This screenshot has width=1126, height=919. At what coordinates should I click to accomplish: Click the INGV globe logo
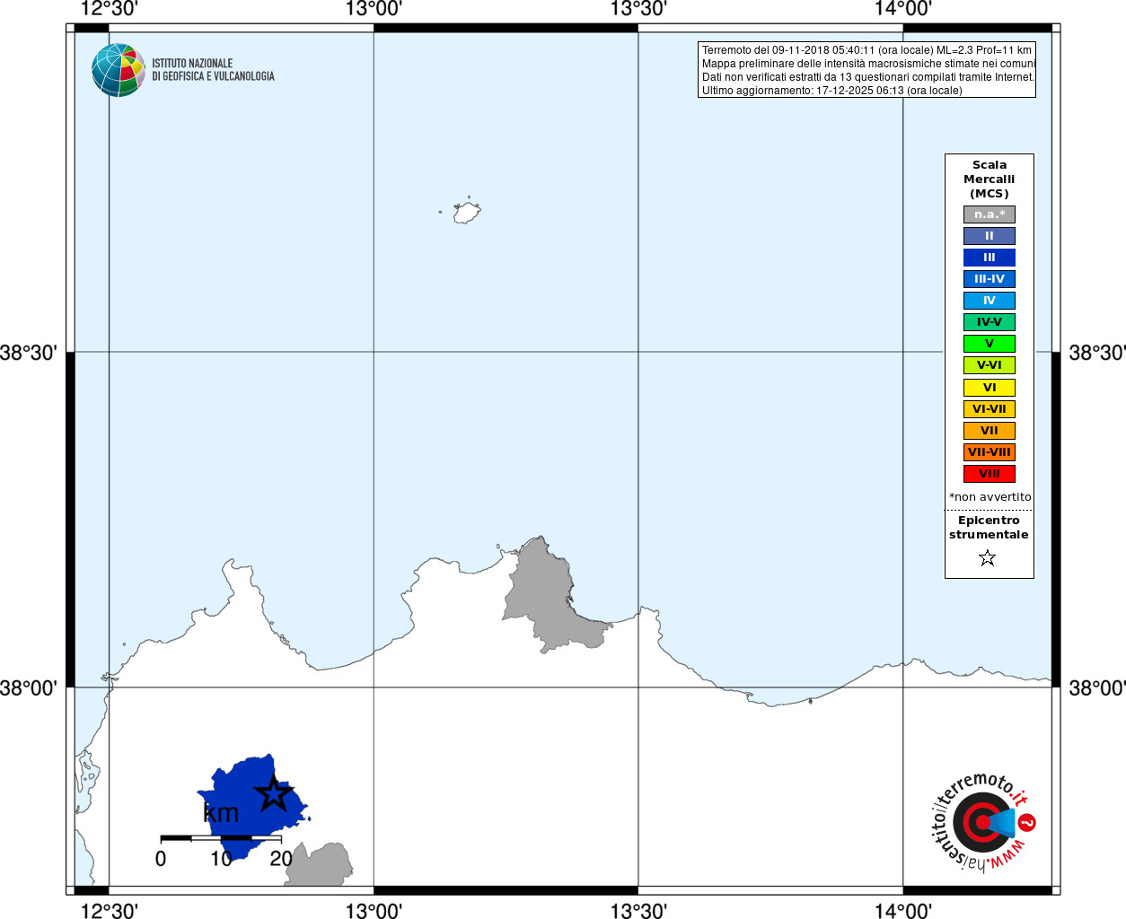tap(119, 70)
